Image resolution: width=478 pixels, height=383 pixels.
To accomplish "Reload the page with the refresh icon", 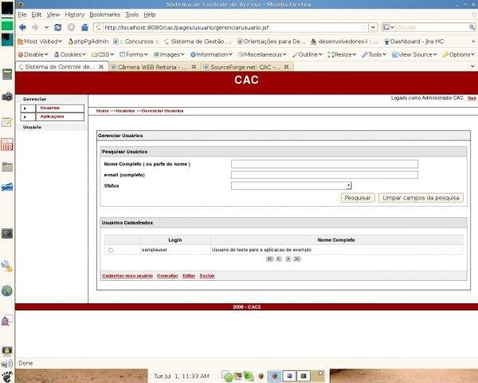I will [57, 27].
